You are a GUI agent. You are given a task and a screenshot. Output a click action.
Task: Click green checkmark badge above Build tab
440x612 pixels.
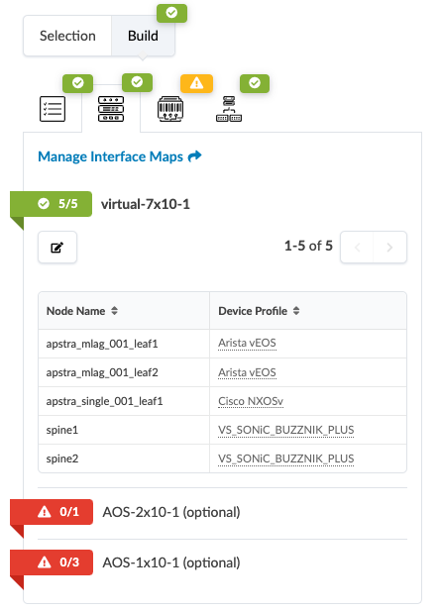coord(171,13)
